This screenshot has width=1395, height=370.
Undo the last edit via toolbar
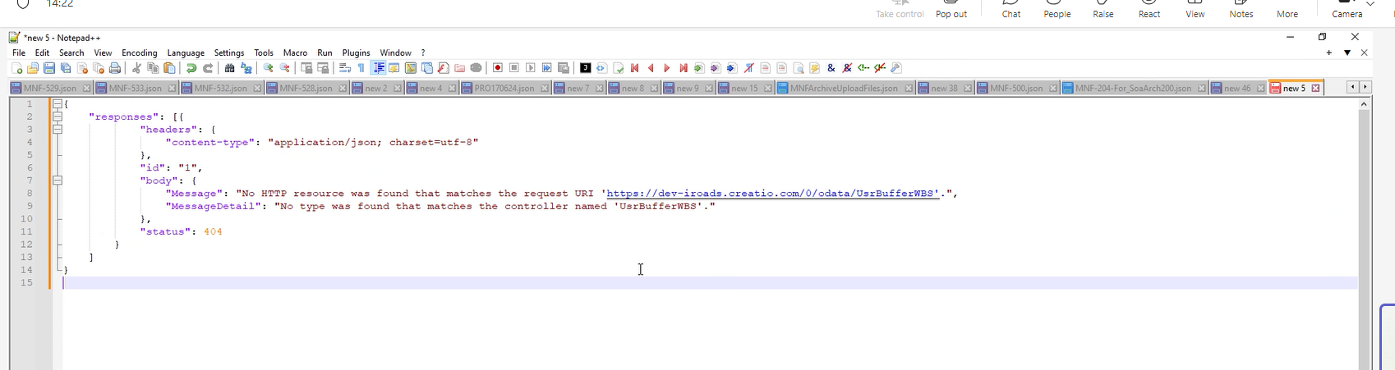tap(191, 68)
